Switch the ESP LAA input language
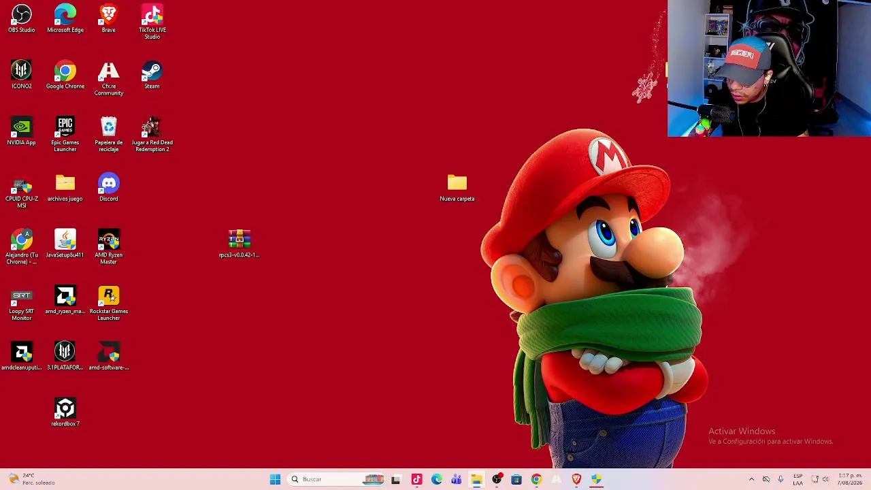 click(x=798, y=479)
